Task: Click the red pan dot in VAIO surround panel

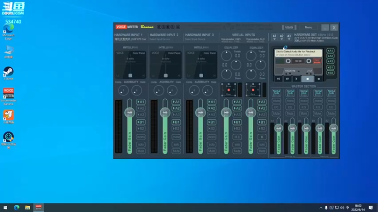Action: [x=229, y=90]
